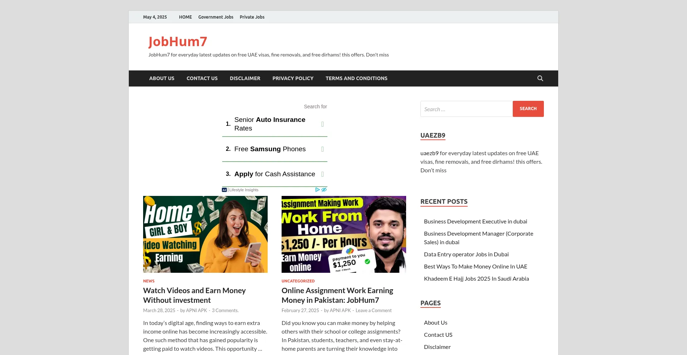
Task: Click arrow beside Apply for Cash Assistance
Action: (x=322, y=174)
